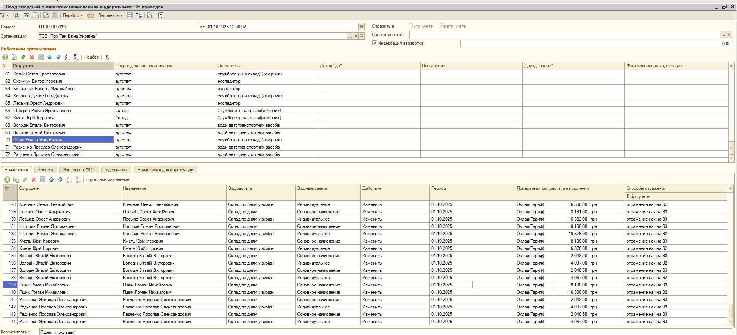Toggle the регл. учете checkbox
Screen dimensions: 737x335
tap(441, 26)
